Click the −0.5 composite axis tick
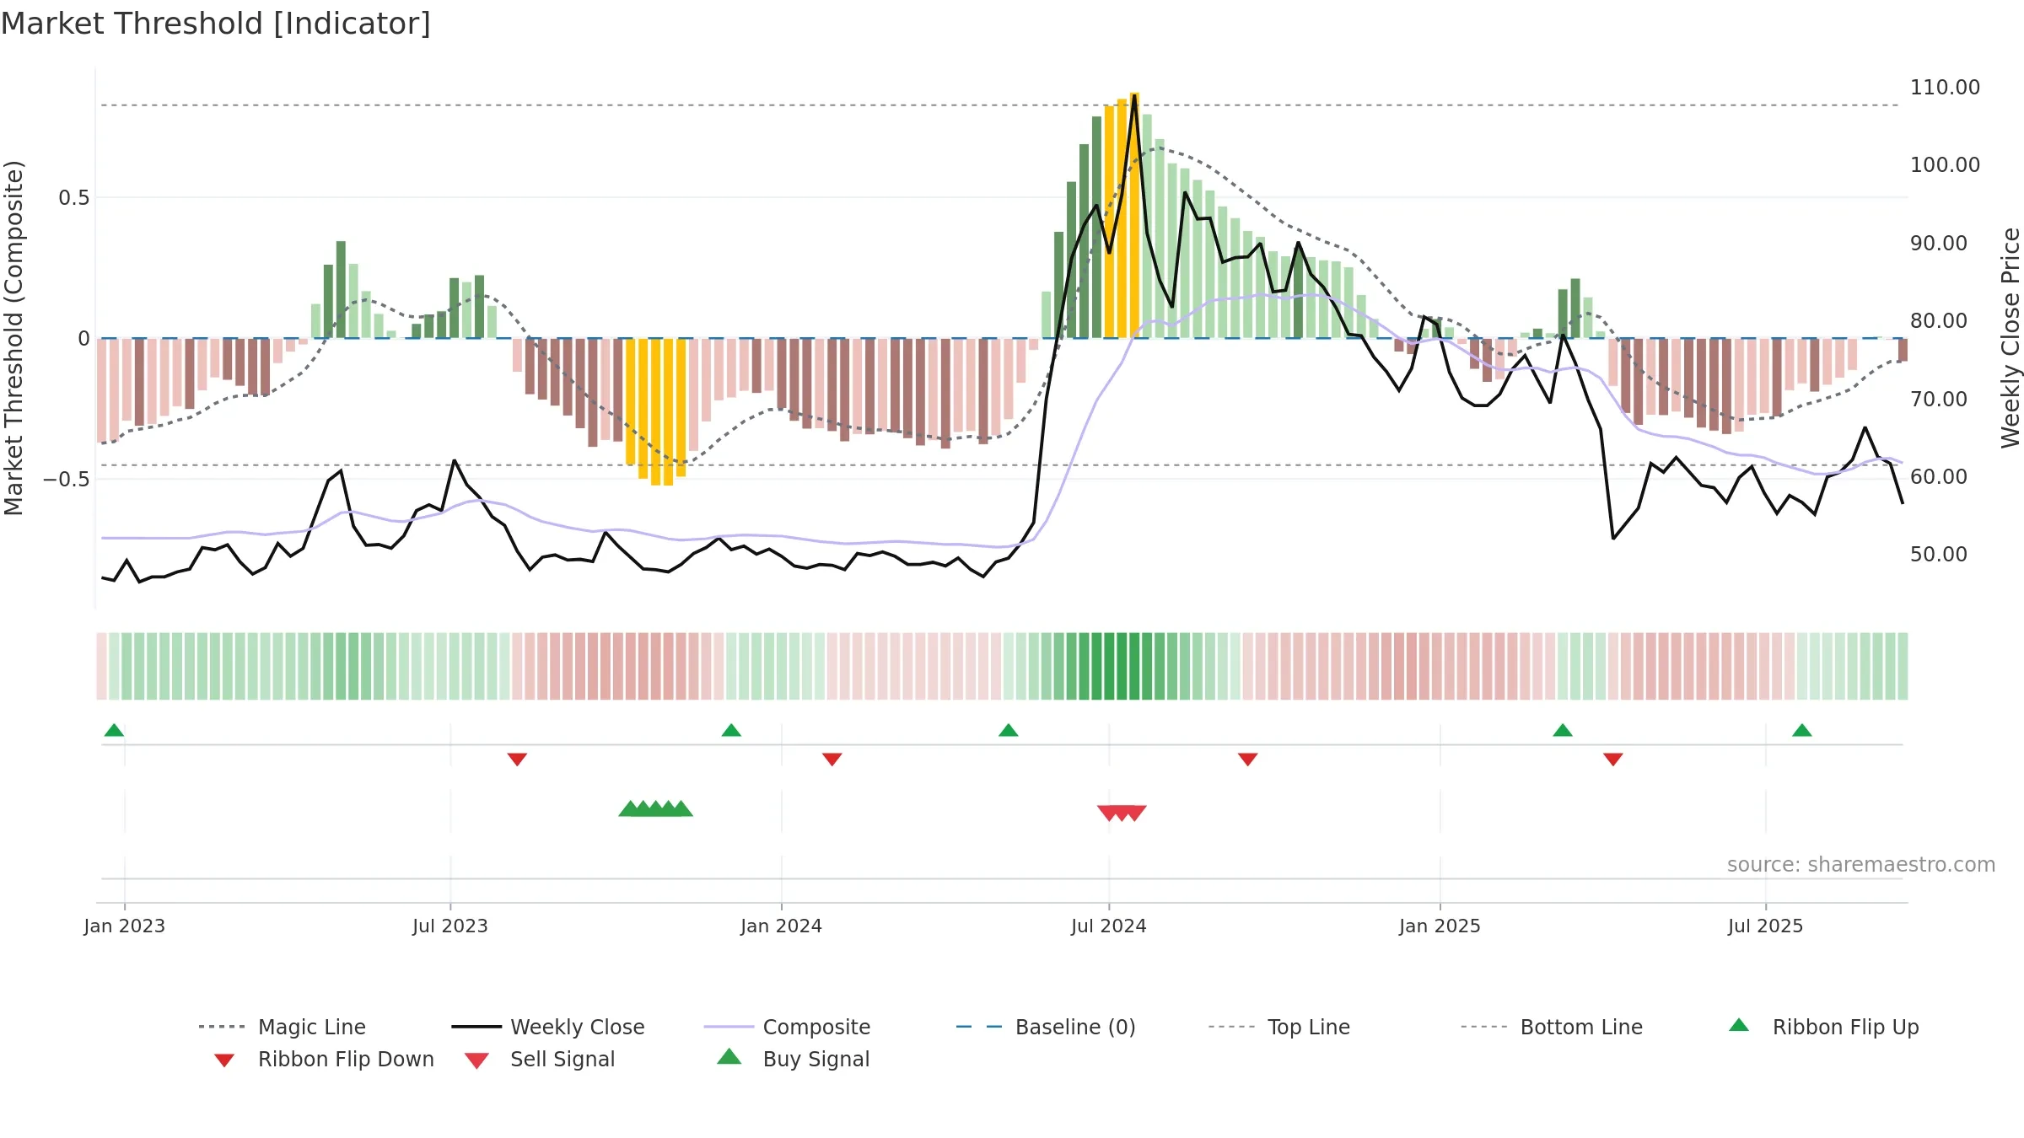Viewport: 2024px width, 1138px height. (67, 480)
